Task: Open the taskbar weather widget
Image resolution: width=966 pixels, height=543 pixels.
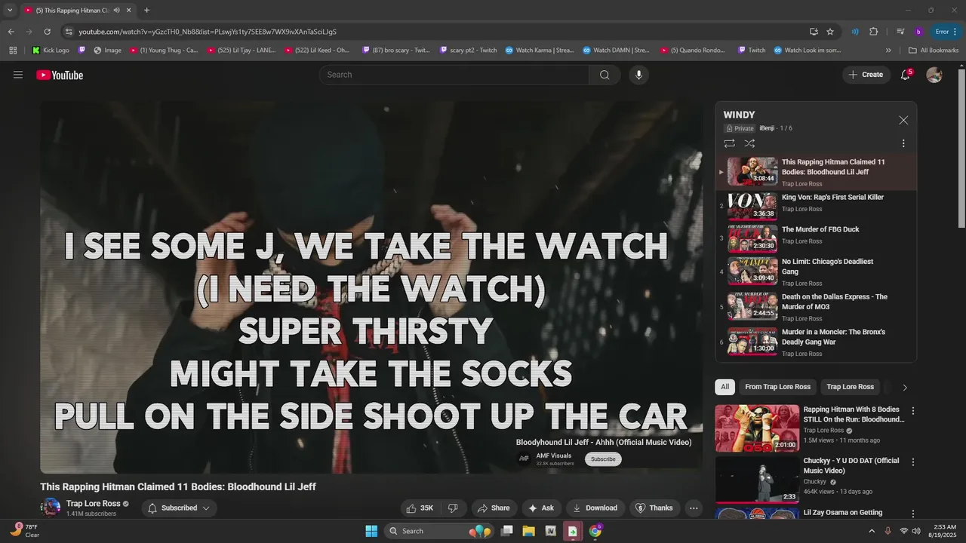Action: 24,531
